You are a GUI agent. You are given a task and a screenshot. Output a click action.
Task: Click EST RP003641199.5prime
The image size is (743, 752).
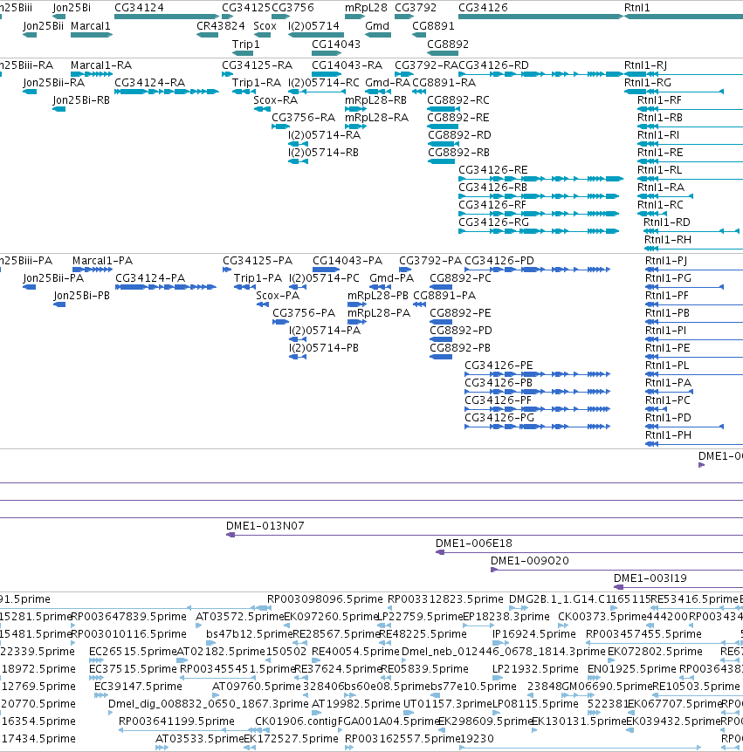[x=176, y=721]
